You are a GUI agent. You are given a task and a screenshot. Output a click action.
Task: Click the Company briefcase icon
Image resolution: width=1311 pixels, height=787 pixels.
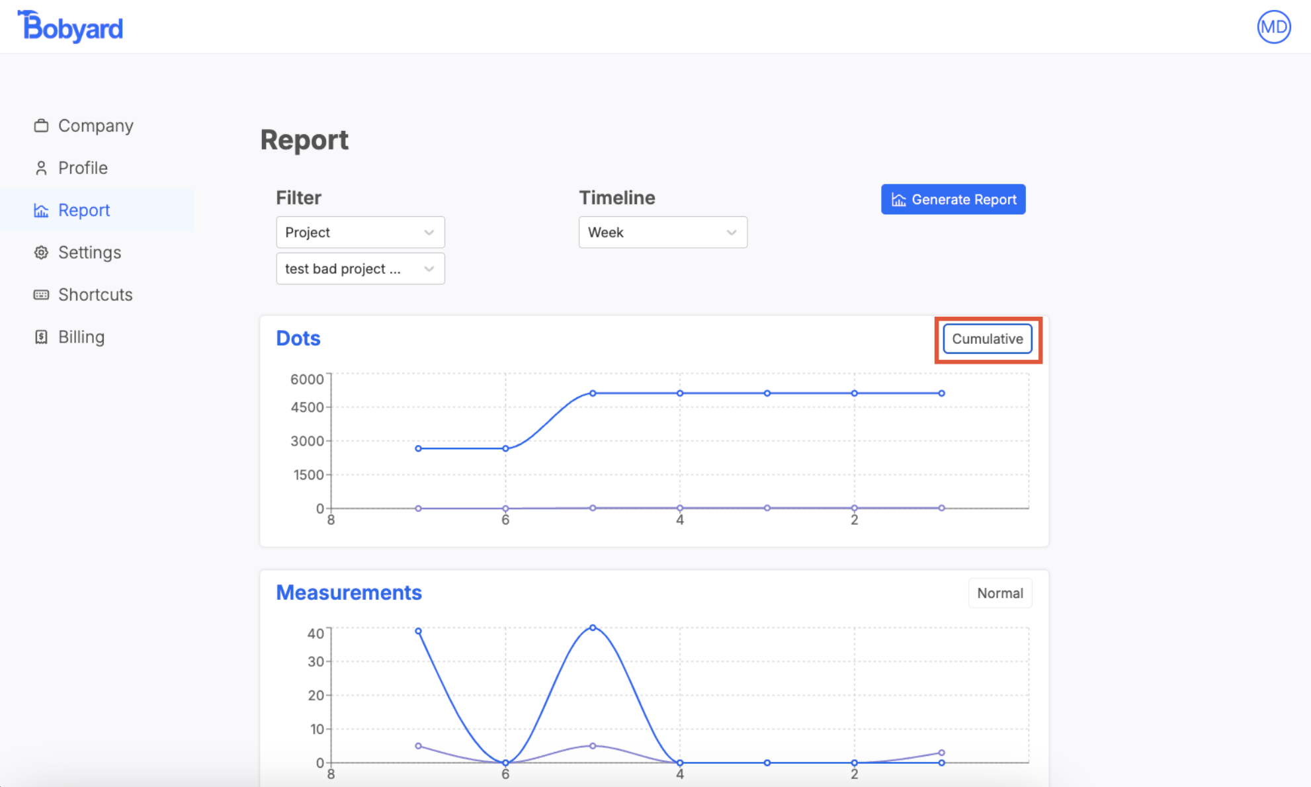tap(41, 126)
